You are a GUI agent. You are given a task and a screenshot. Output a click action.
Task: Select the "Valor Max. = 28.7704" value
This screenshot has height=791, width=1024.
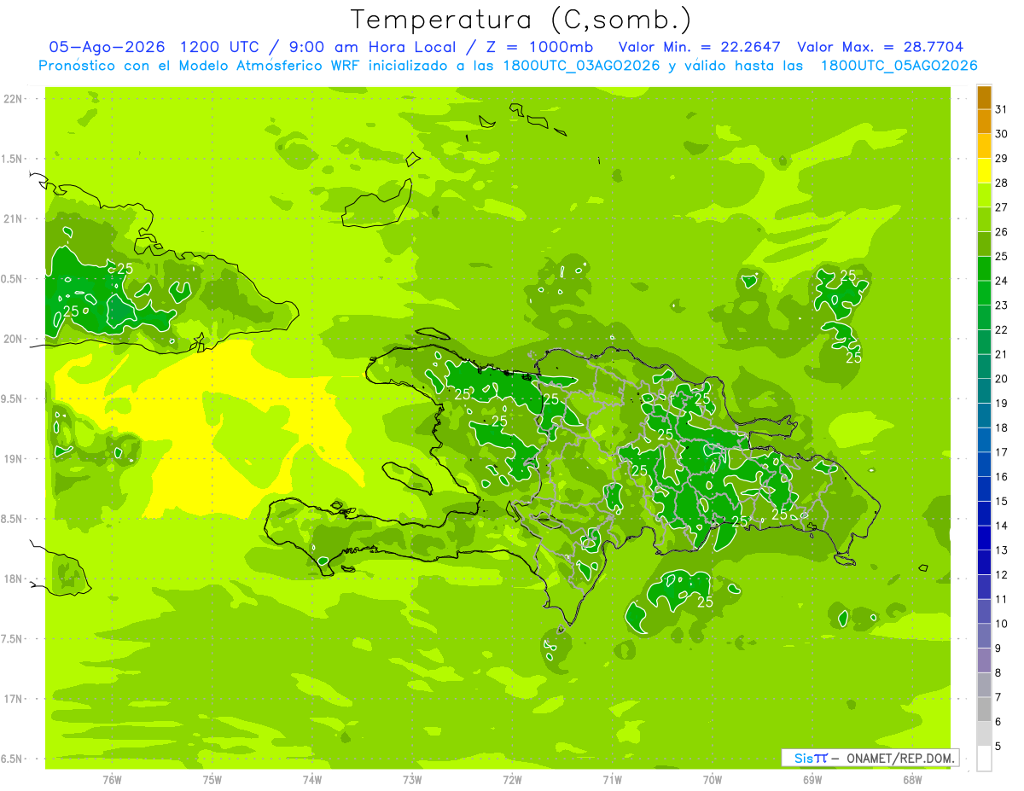coord(881,47)
